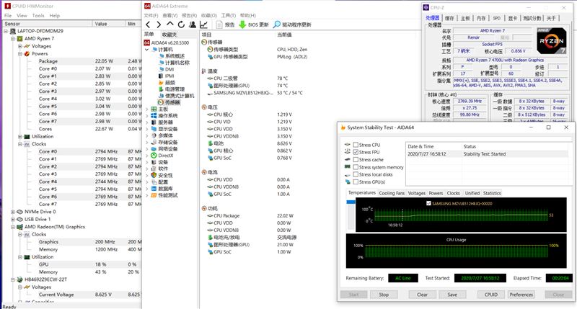The image size is (577, 309).
Task: Collapse the 计算机 node in AIDA64 tree
Action: (x=147, y=49)
